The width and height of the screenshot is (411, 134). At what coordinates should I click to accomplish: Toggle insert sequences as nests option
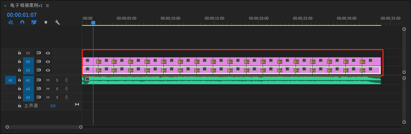point(11,22)
